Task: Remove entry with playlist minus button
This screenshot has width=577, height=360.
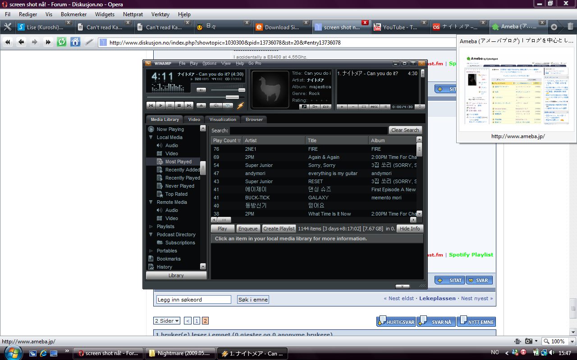Action: pos(353,107)
